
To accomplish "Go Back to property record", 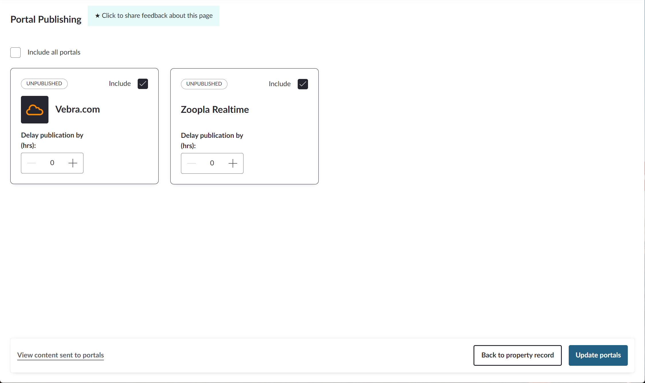I will 518,355.
